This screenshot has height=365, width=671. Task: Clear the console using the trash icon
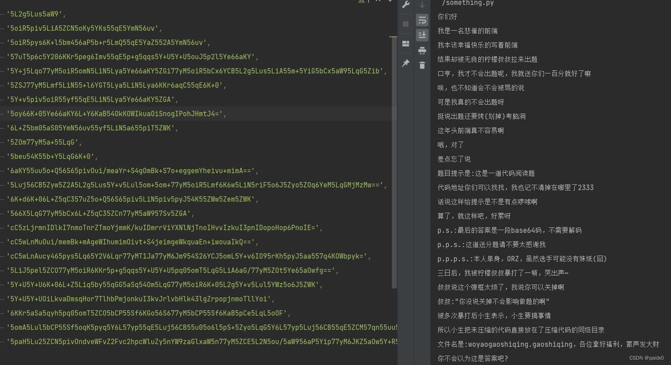pos(422,65)
